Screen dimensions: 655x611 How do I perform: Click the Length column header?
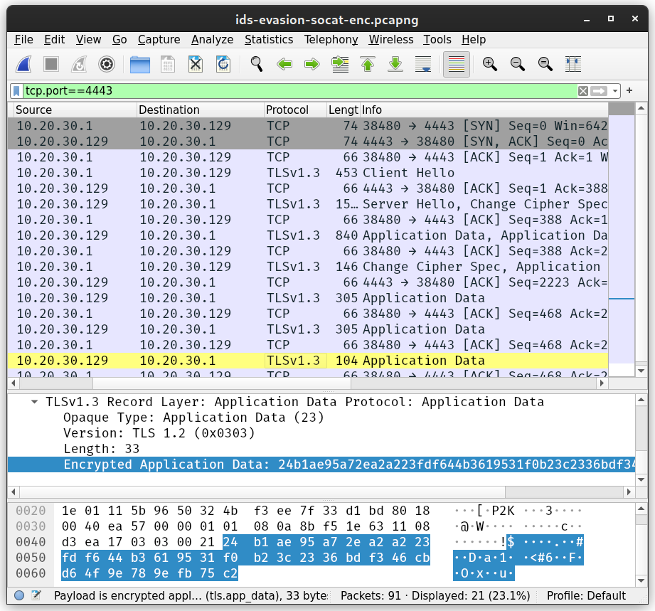click(x=343, y=110)
